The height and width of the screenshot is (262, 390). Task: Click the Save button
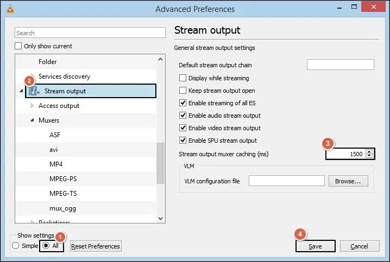[315, 246]
